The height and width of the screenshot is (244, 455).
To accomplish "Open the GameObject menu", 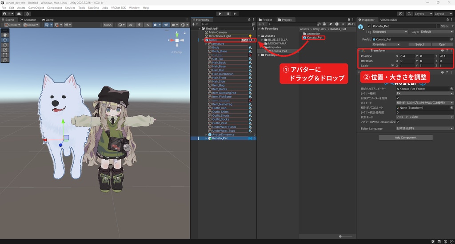I will point(36,8).
